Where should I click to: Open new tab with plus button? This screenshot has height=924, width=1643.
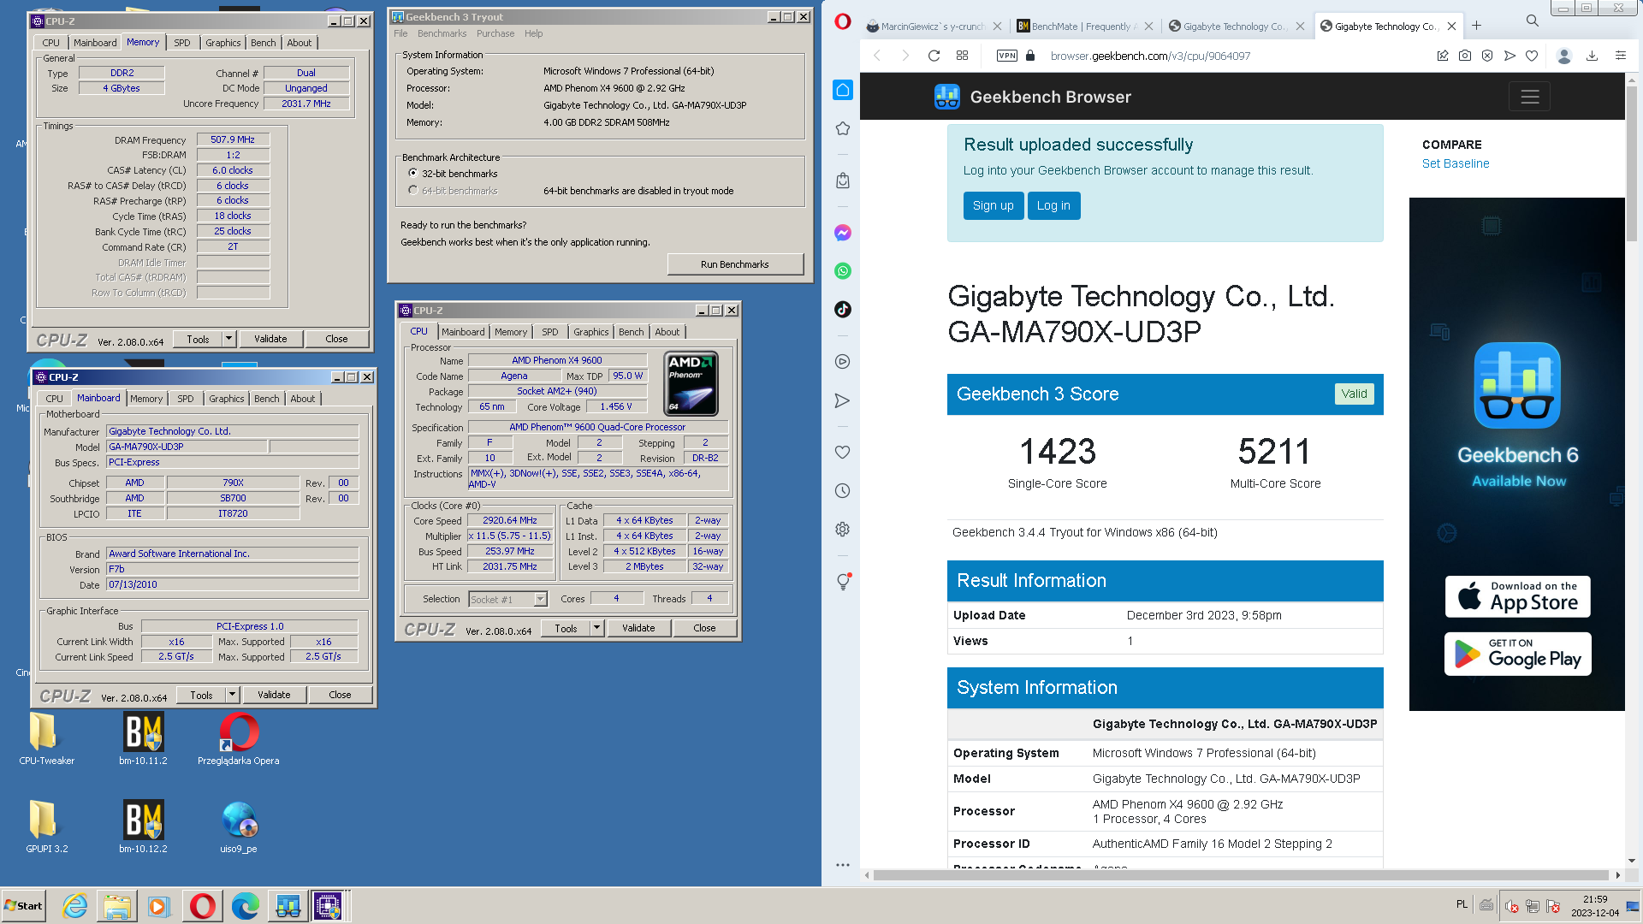pyautogui.click(x=1477, y=26)
